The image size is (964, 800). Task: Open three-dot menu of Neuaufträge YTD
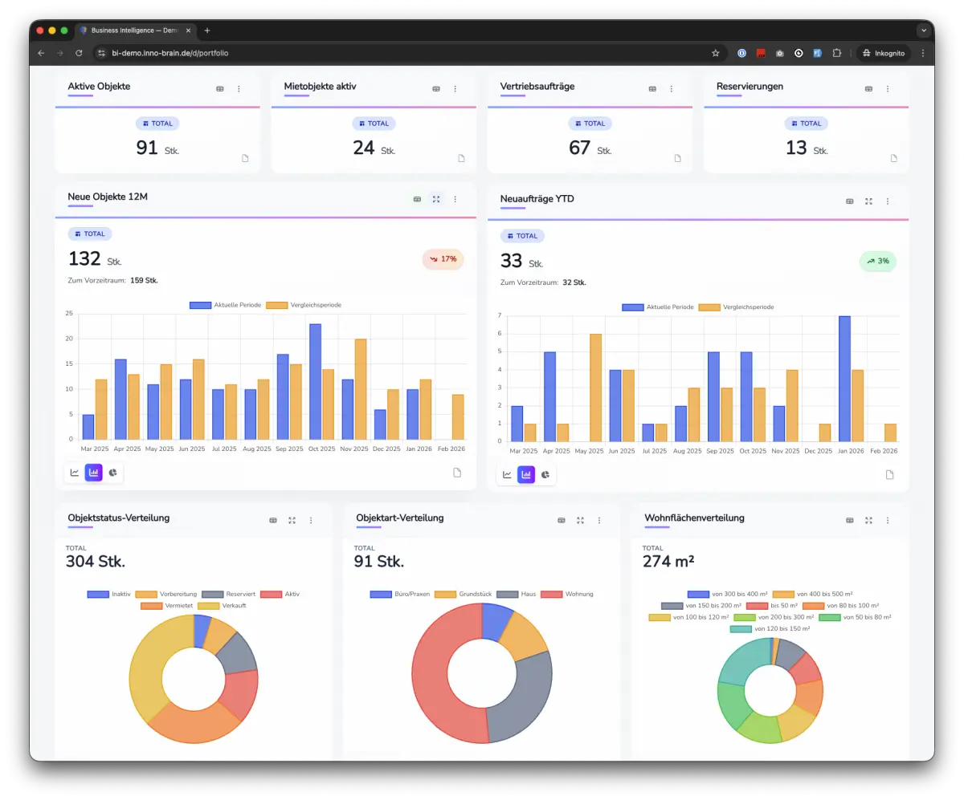click(887, 201)
